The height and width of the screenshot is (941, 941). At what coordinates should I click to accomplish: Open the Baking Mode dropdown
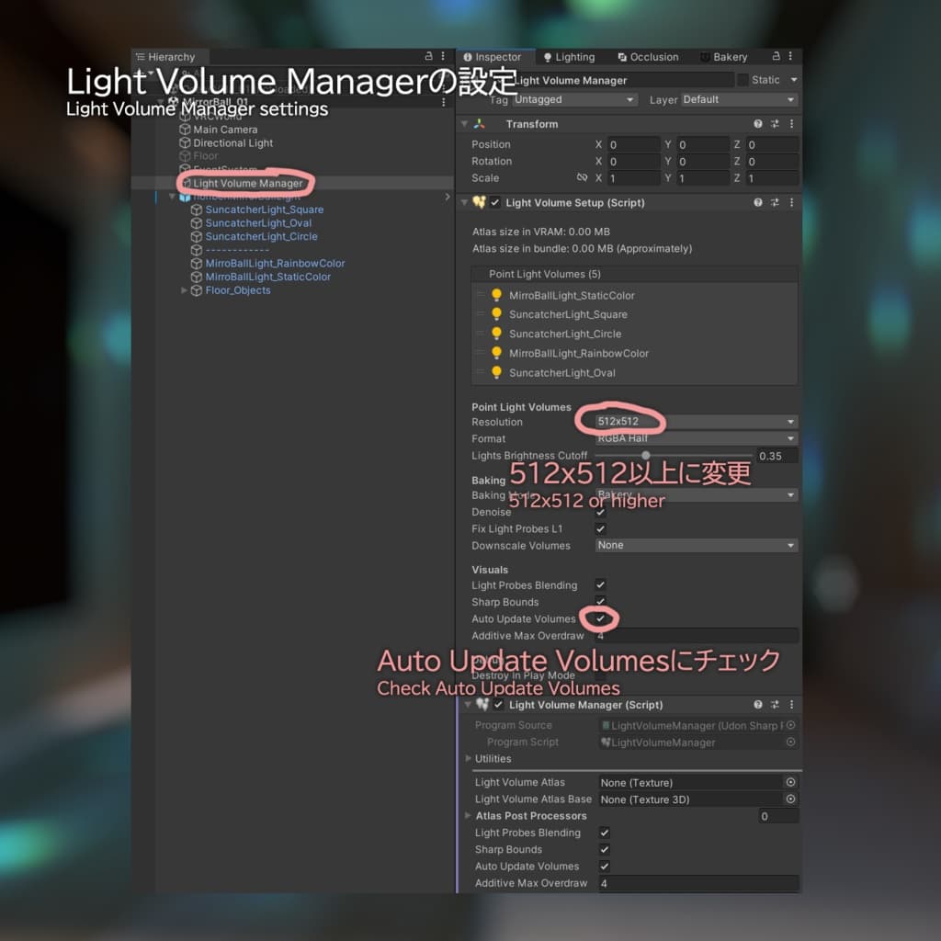(x=697, y=495)
